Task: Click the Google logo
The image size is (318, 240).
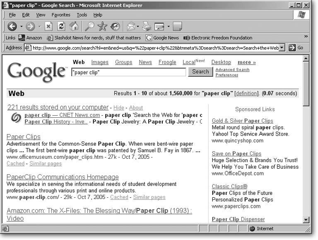Action: pos(37,72)
